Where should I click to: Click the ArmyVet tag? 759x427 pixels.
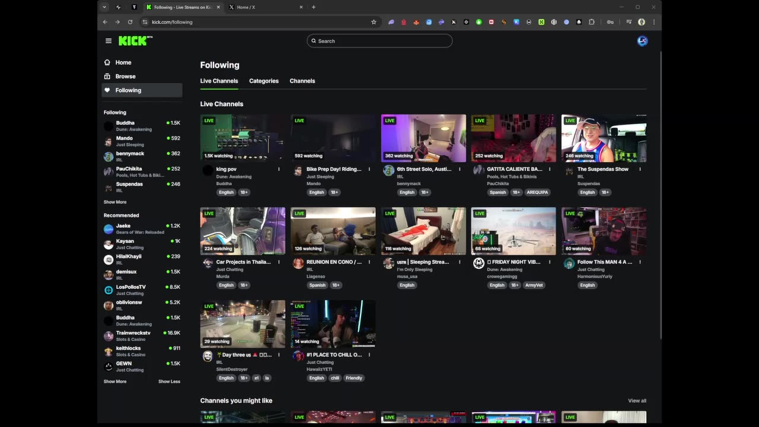coord(534,285)
